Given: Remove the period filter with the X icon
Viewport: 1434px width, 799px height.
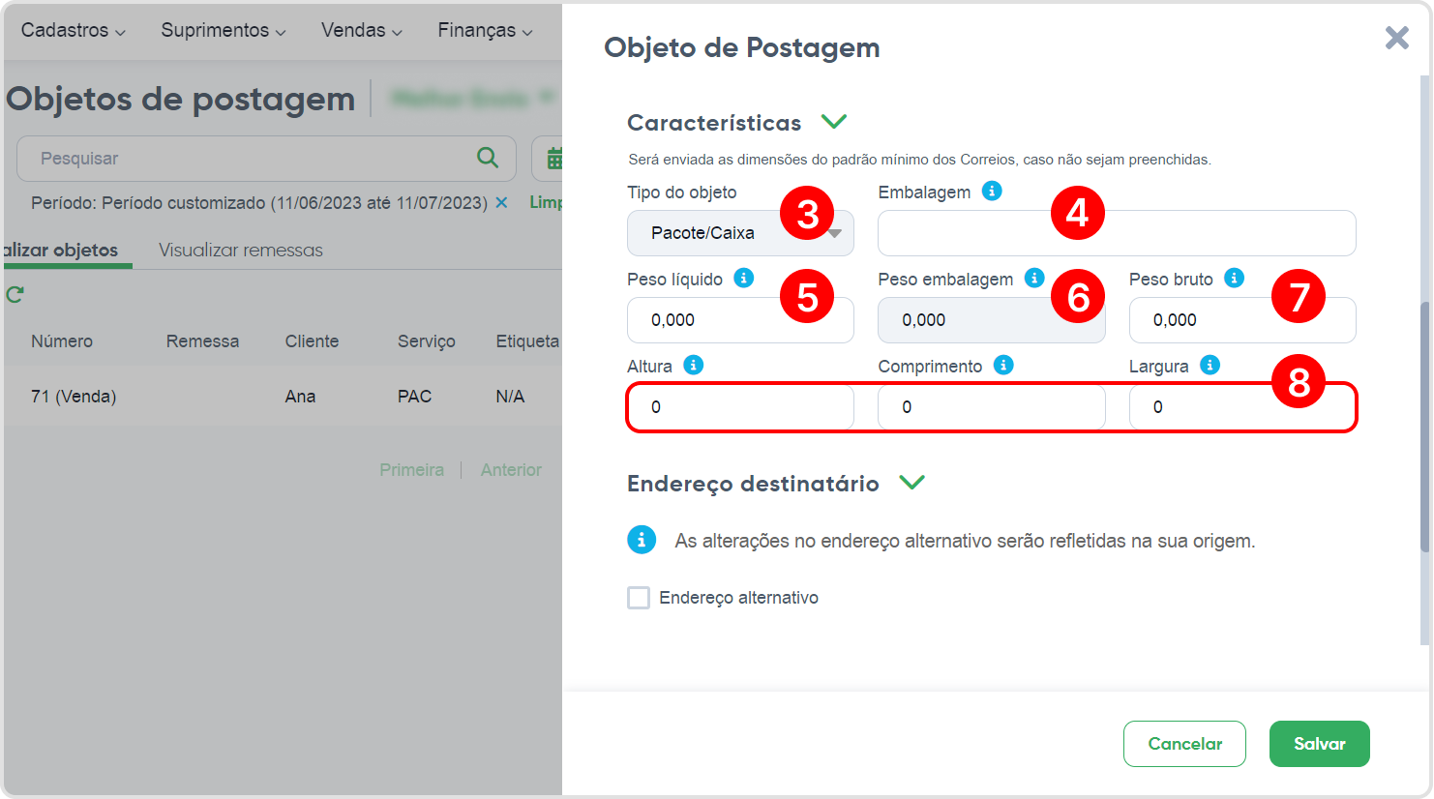Looking at the screenshot, I should tap(501, 202).
